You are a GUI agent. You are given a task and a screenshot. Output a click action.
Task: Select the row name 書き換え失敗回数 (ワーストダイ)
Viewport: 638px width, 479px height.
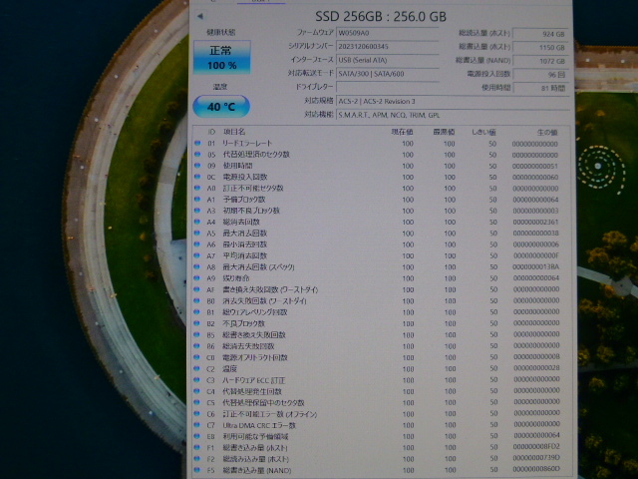270,290
